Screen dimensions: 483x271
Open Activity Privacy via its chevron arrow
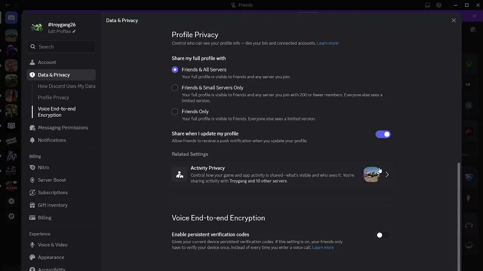pyautogui.click(x=387, y=174)
